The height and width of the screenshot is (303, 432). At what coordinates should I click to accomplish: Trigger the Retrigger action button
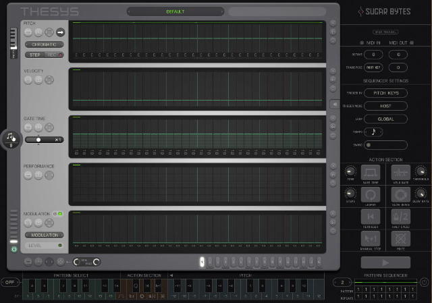pyautogui.click(x=371, y=217)
